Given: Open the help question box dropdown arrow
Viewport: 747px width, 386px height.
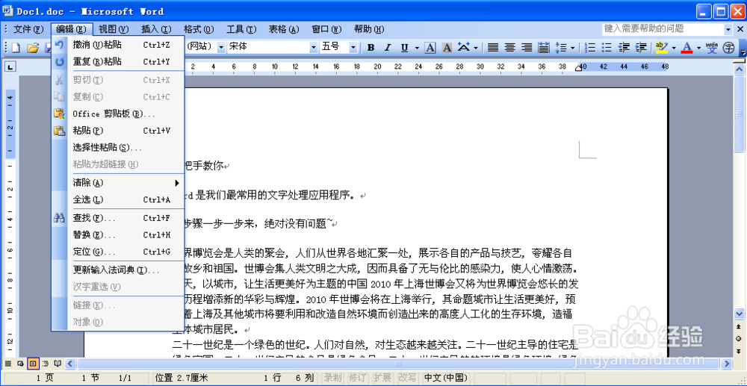Looking at the screenshot, I should 728,29.
